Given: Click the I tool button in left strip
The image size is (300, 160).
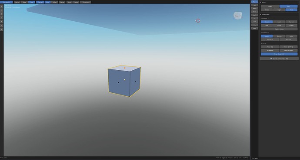Looking at the screenshot, I should (x=2, y=10).
